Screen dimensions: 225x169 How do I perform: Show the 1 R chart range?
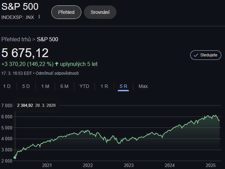point(104,86)
